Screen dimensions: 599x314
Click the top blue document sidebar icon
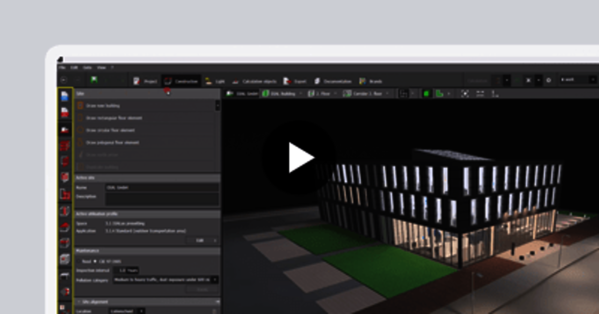(x=65, y=96)
